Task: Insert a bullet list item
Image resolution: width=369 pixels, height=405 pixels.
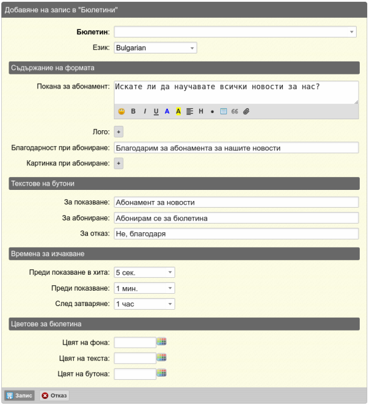Action: pyautogui.click(x=212, y=112)
